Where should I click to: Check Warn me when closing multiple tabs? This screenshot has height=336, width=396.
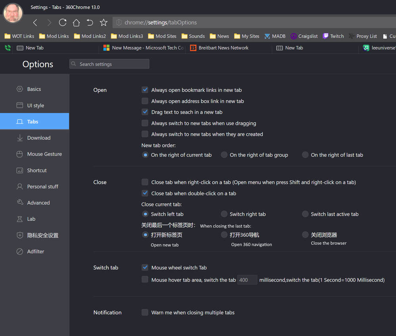pos(145,312)
